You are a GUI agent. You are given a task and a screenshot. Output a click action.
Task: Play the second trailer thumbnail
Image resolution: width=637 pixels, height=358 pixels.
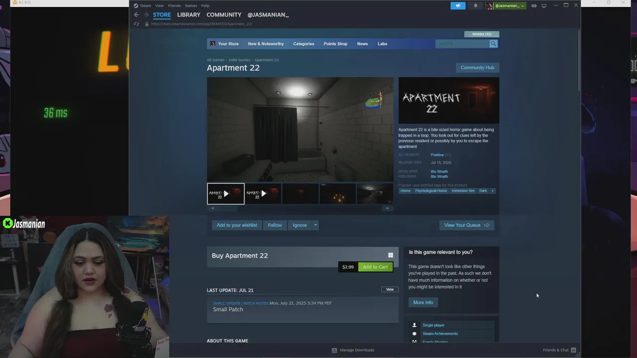263,194
